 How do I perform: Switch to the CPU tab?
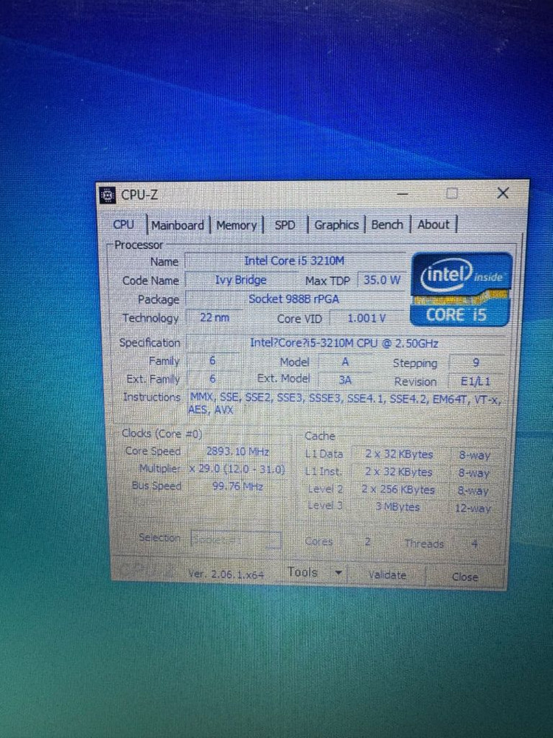coord(123,225)
